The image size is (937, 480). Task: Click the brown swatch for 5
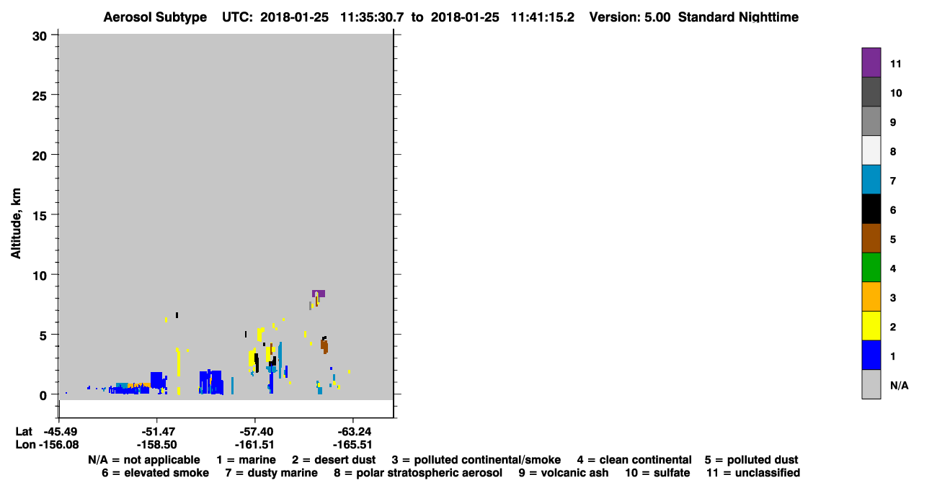coord(871,238)
